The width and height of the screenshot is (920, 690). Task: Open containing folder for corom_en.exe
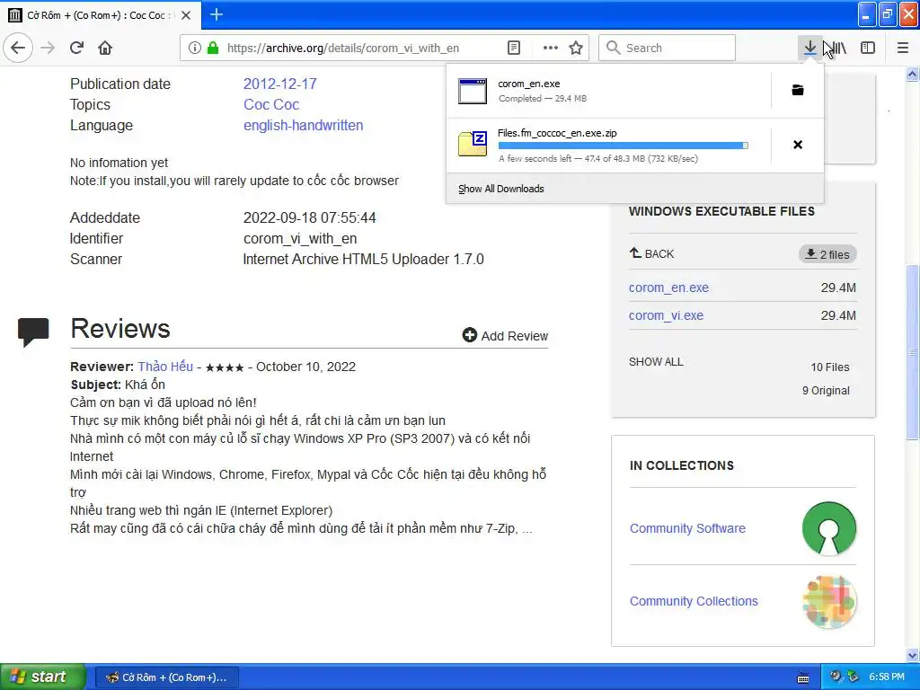(798, 91)
